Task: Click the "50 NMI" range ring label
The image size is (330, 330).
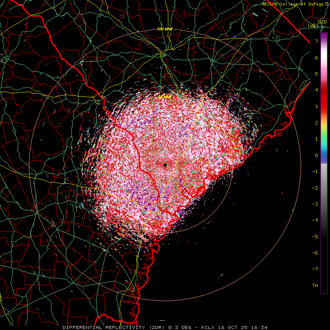Action: (x=165, y=97)
